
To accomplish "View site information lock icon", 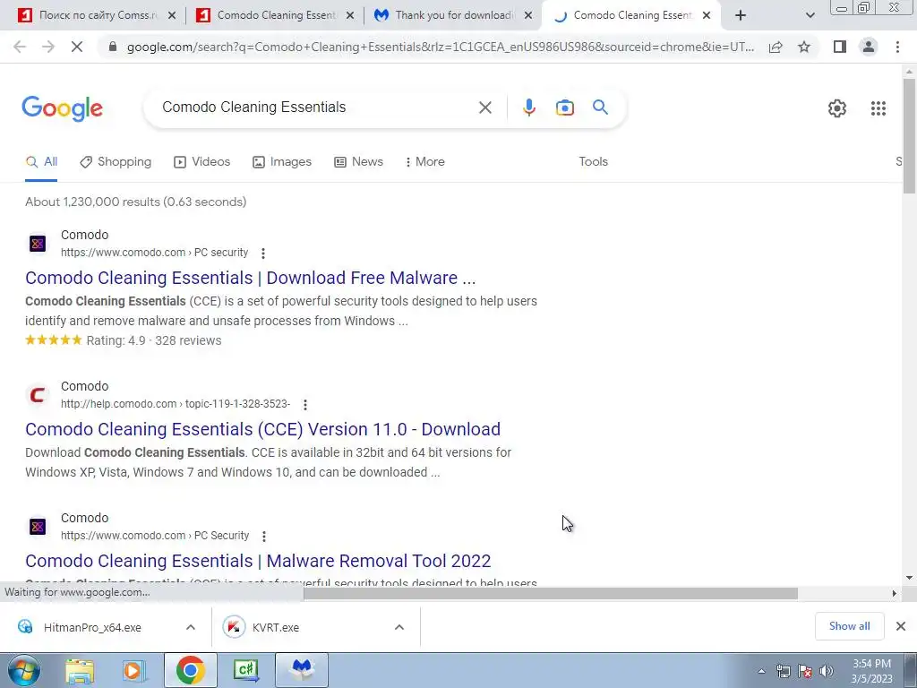I will [113, 47].
